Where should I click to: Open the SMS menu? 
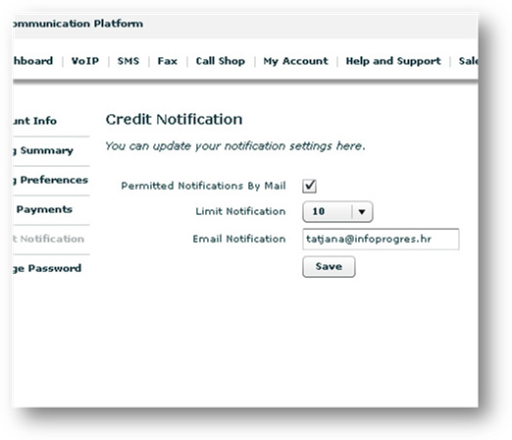(x=128, y=61)
